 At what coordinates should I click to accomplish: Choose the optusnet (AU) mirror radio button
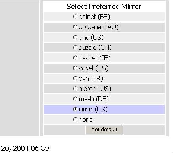tap(75, 27)
